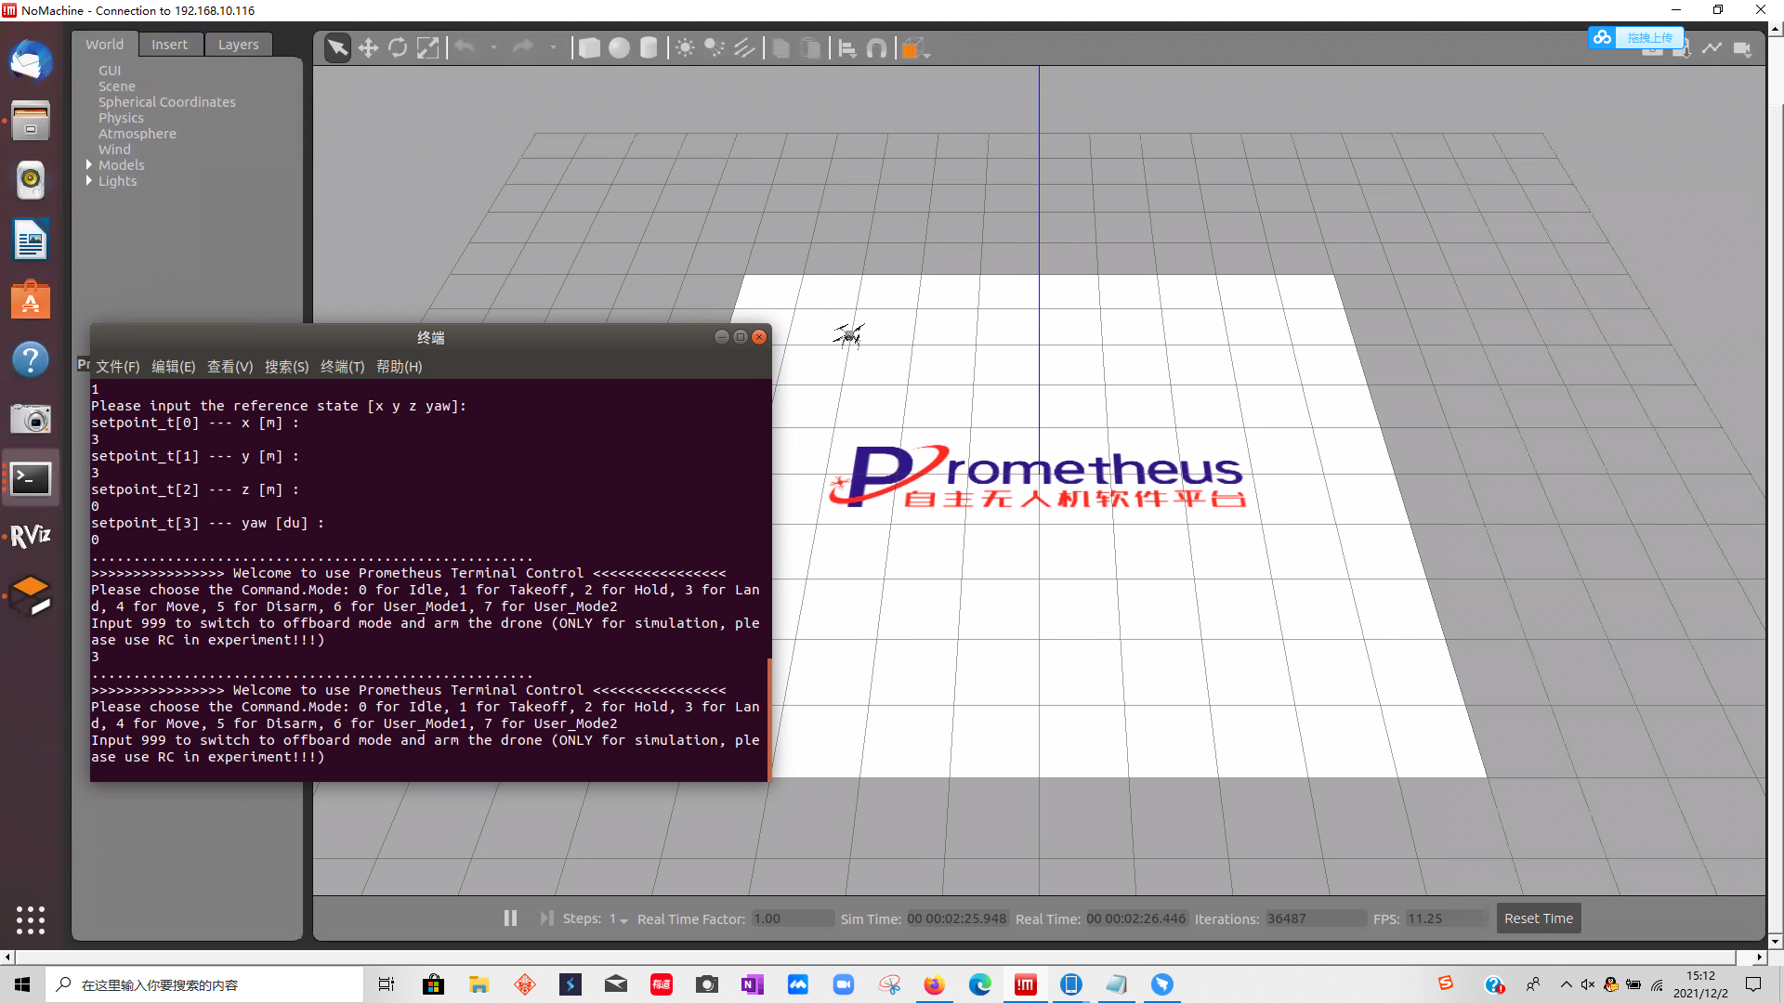Image resolution: width=1784 pixels, height=1003 pixels.
Task: Insert a cylinder shape
Action: (649, 48)
